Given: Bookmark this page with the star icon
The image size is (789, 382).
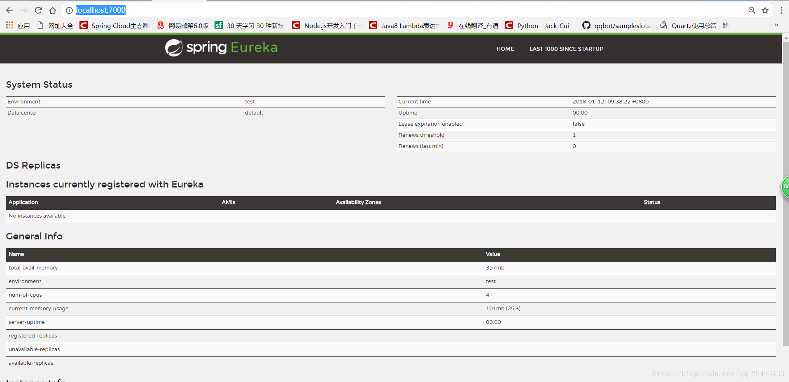Looking at the screenshot, I should pyautogui.click(x=765, y=10).
